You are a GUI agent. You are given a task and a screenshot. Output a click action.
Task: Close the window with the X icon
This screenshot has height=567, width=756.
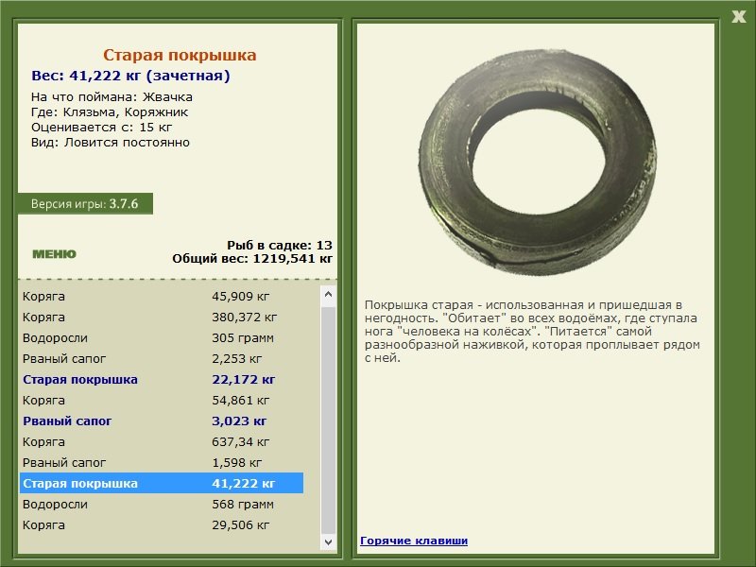tap(738, 17)
